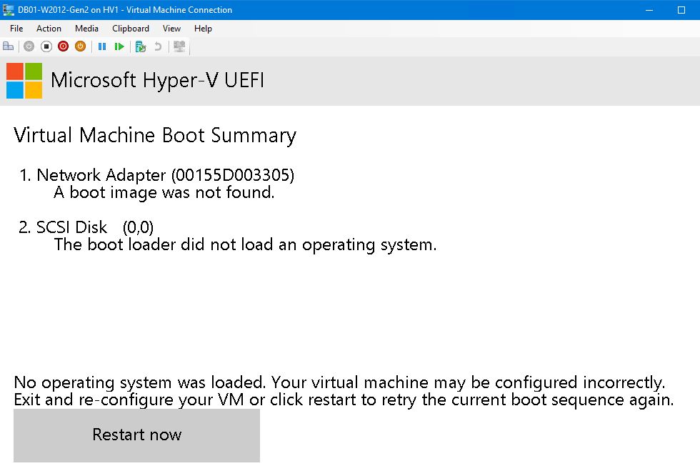
Task: Click the 'Exit and re-configure your VM' line
Action: coord(344,400)
